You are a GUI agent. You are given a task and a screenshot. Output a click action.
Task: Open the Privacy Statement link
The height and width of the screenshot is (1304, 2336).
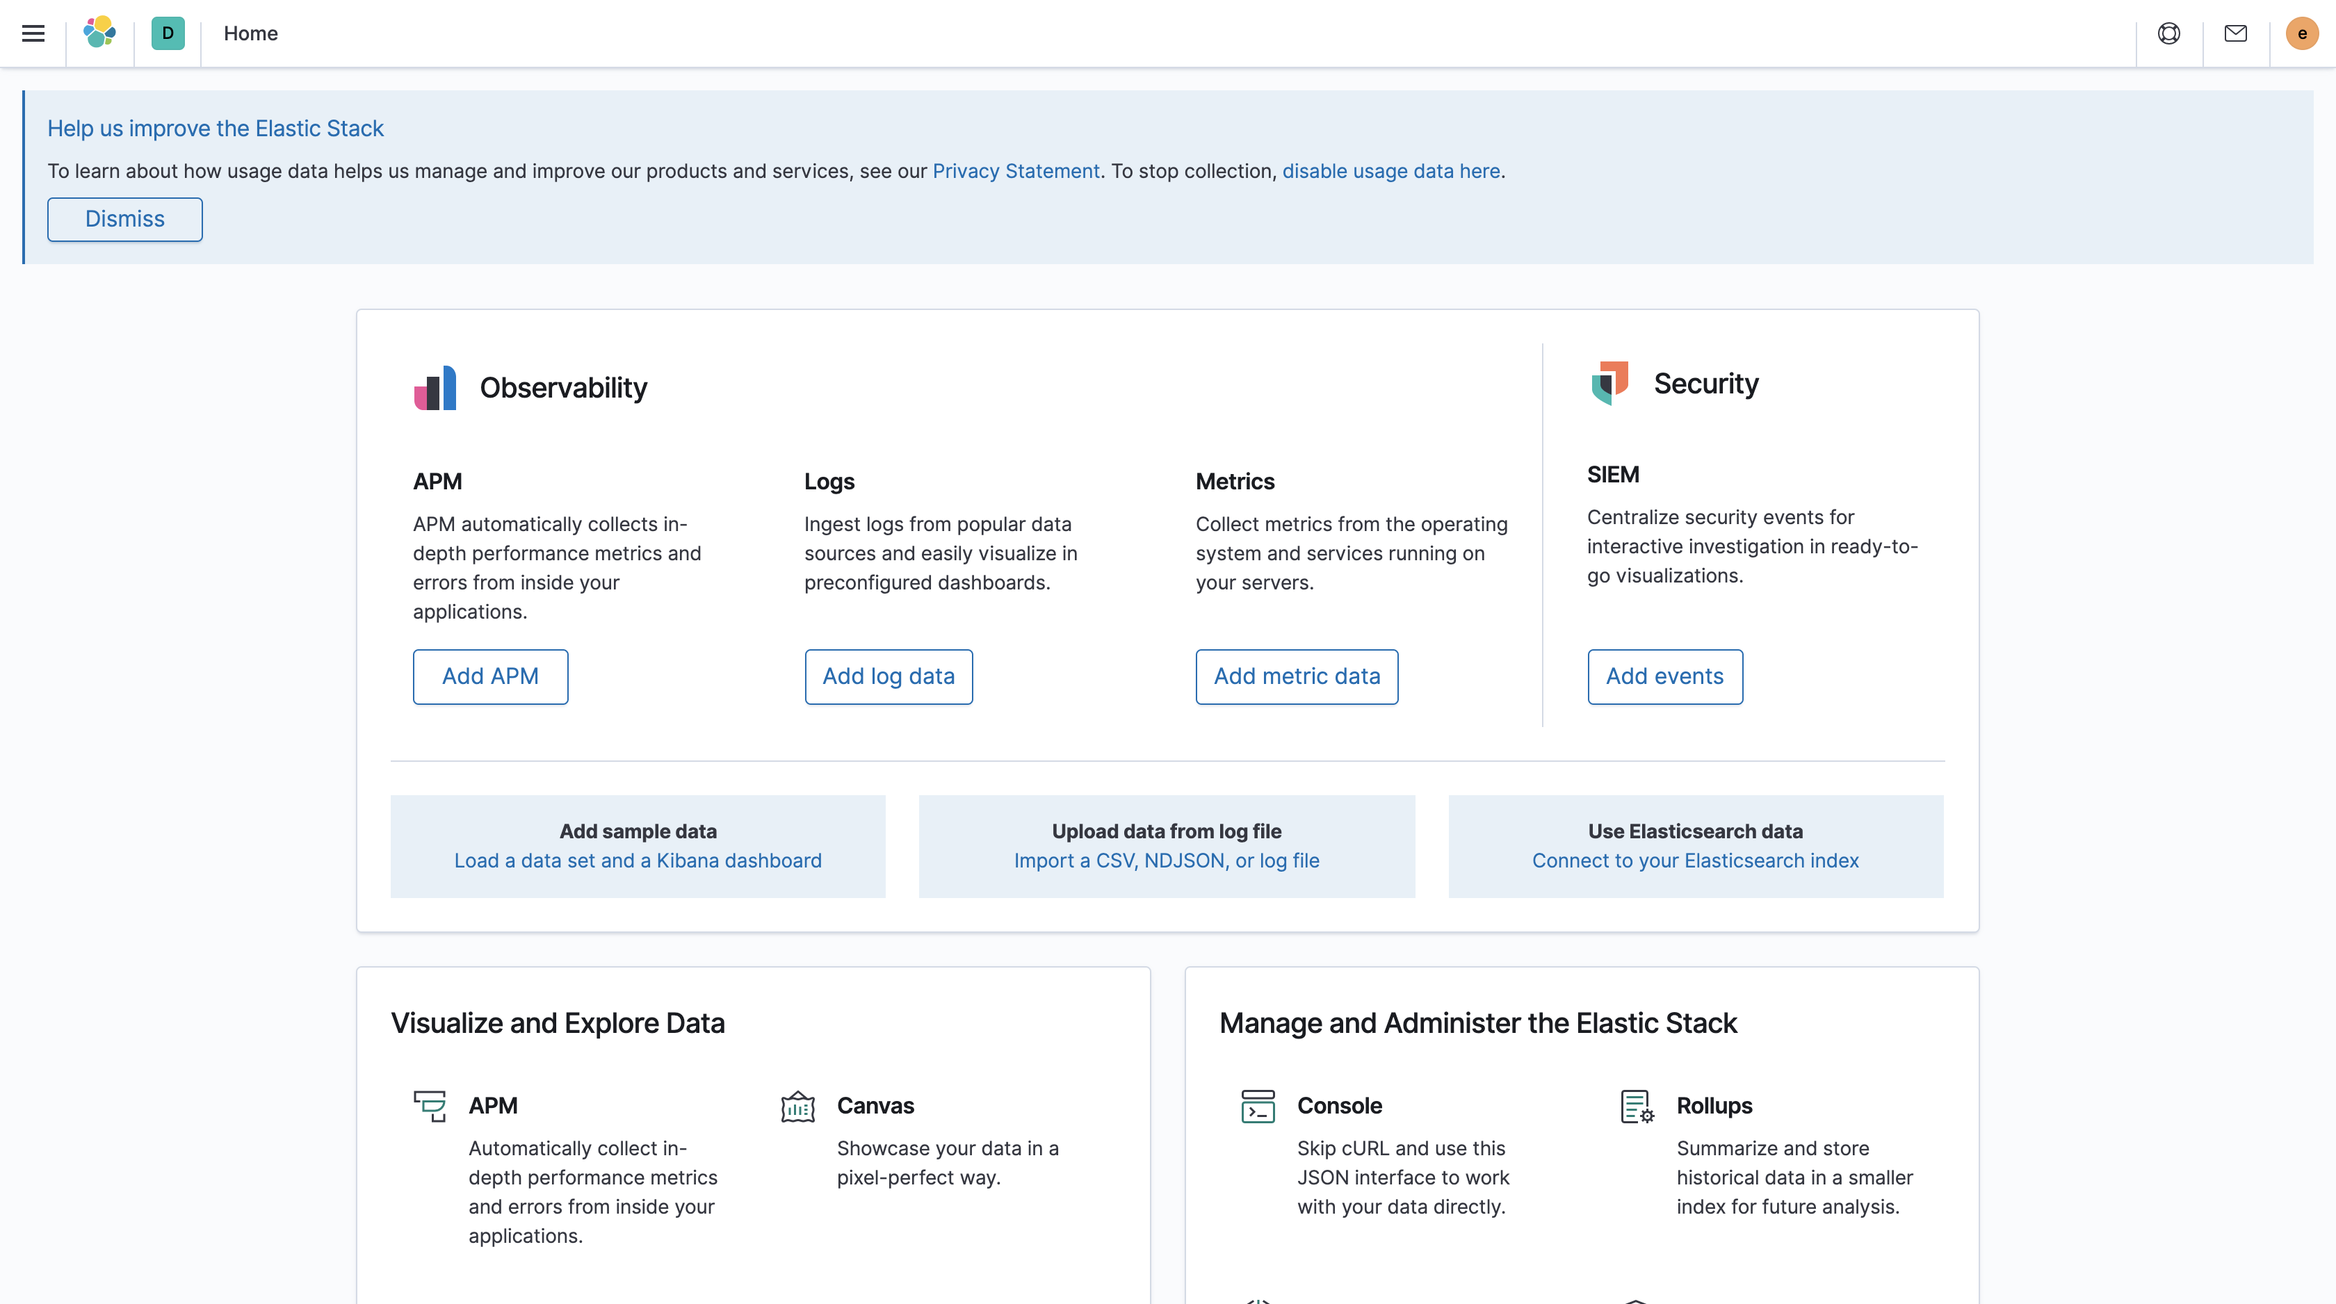(1016, 172)
